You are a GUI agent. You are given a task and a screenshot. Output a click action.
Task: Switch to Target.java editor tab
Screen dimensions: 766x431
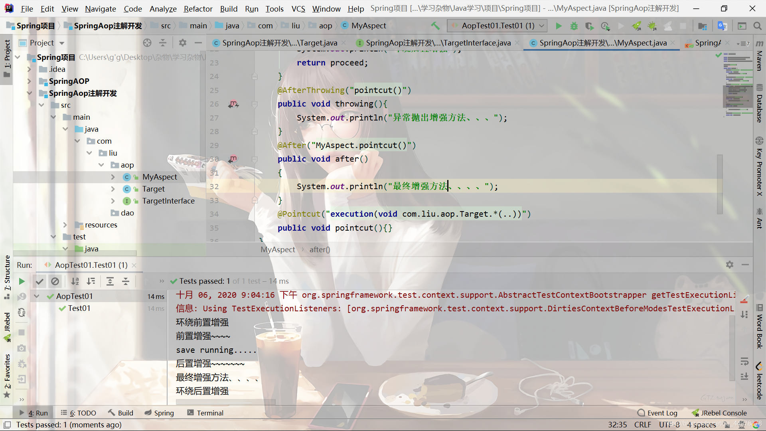coord(279,43)
